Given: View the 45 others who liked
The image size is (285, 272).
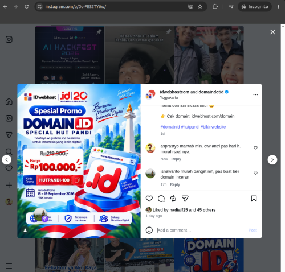Looking at the screenshot, I should tap(206, 210).
